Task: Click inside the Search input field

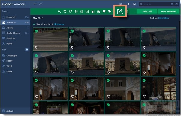Action: [157, 4]
